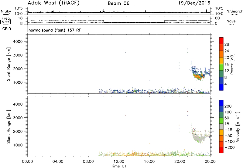Click the "CPID" label
Viewport: 243px width, 168px height.
pos(7,29)
